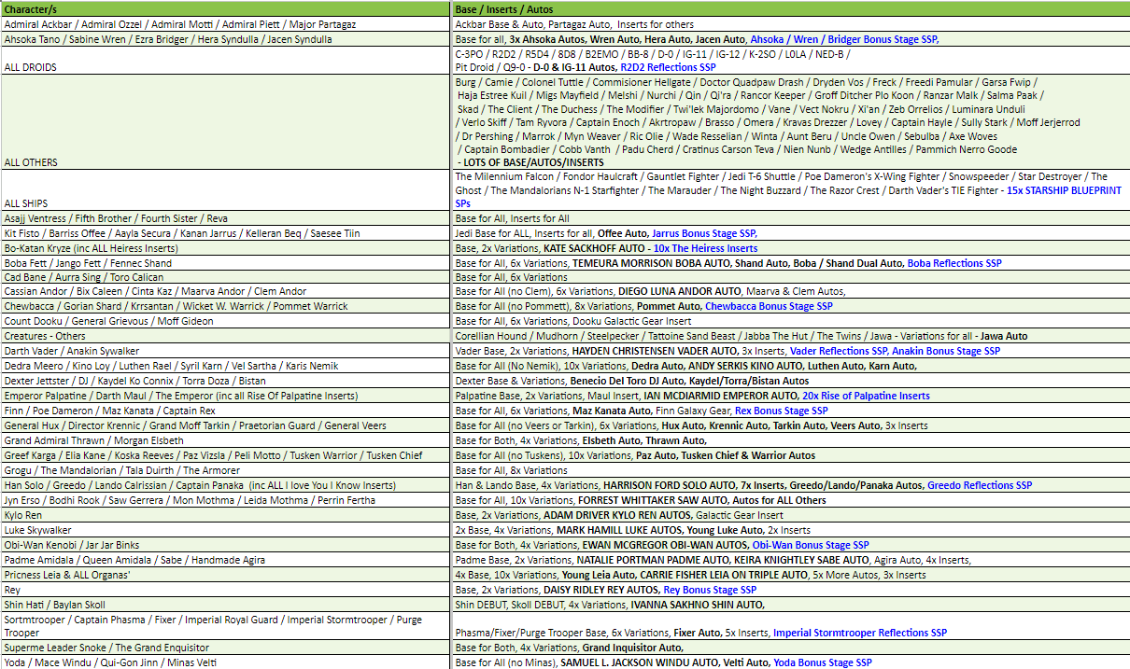Open the Obi-Wan Bonus Stage SSP link
This screenshot has height=669, width=1130.
tap(810, 545)
